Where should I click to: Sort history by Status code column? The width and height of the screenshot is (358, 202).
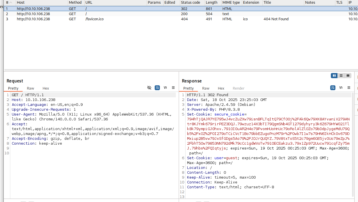(x=190, y=3)
